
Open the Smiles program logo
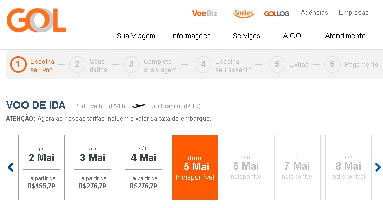click(243, 13)
